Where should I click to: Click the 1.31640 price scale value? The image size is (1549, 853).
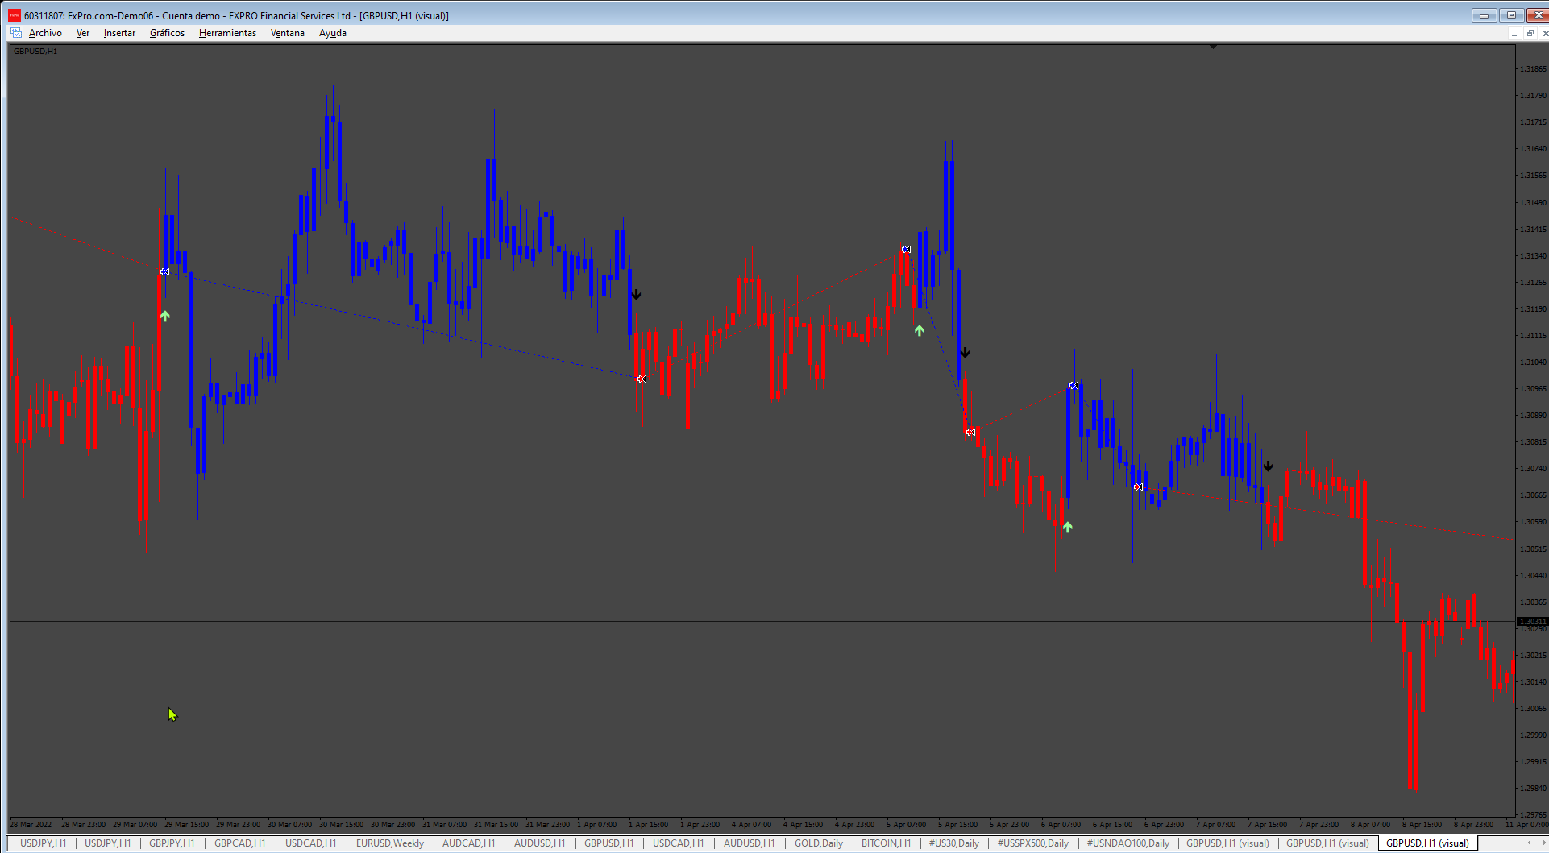[1533, 149]
